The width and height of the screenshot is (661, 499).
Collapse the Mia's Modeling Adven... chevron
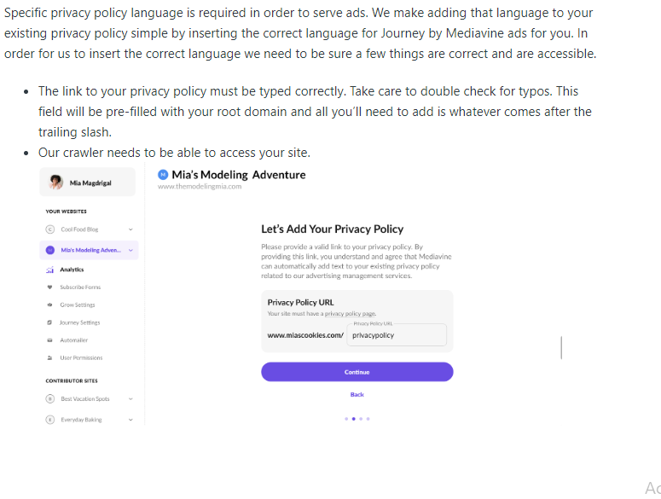click(x=130, y=250)
